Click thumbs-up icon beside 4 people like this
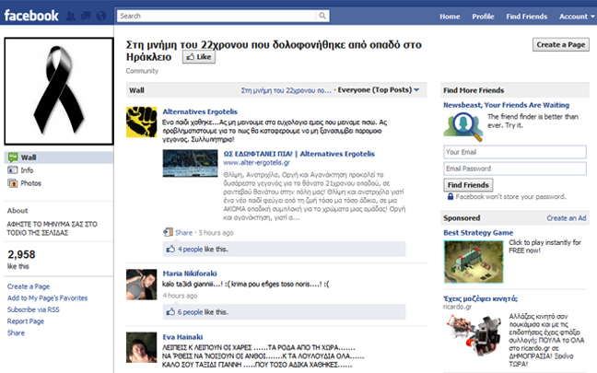The width and height of the screenshot is (597, 373). 171,250
